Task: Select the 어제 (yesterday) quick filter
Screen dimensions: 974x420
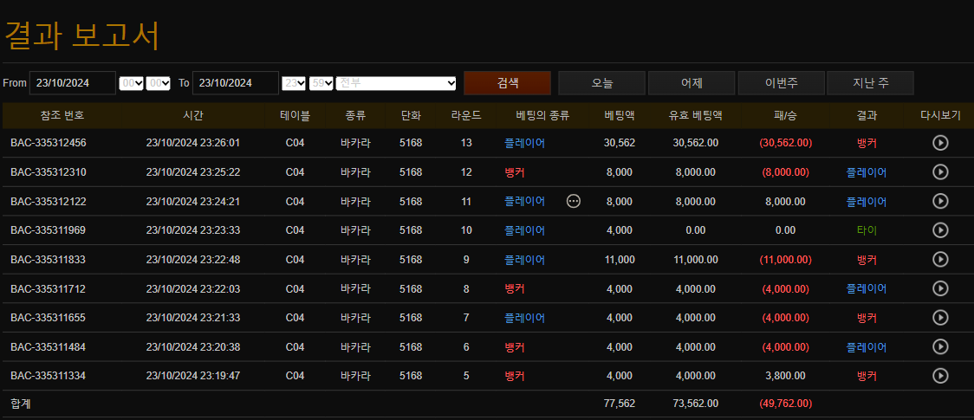Action: coord(692,83)
